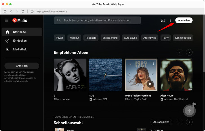Open the artist link Taylor Swift
Screen dimensions: 205x131
[141, 99]
